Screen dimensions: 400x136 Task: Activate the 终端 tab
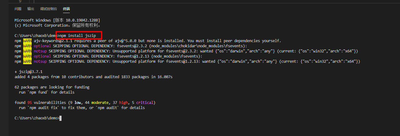66,9
